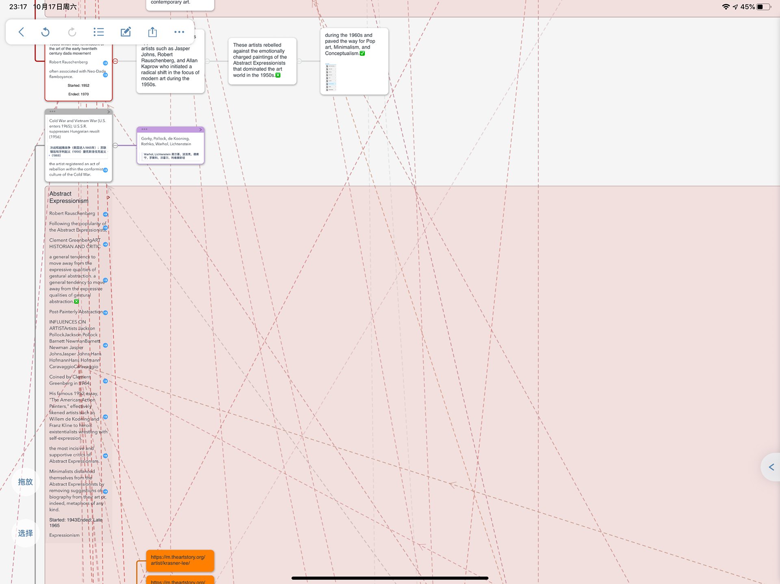Image resolution: width=780 pixels, height=584 pixels.
Task: Select the 'Gorky, Pollock, de Kooning' card text
Action: point(166,141)
